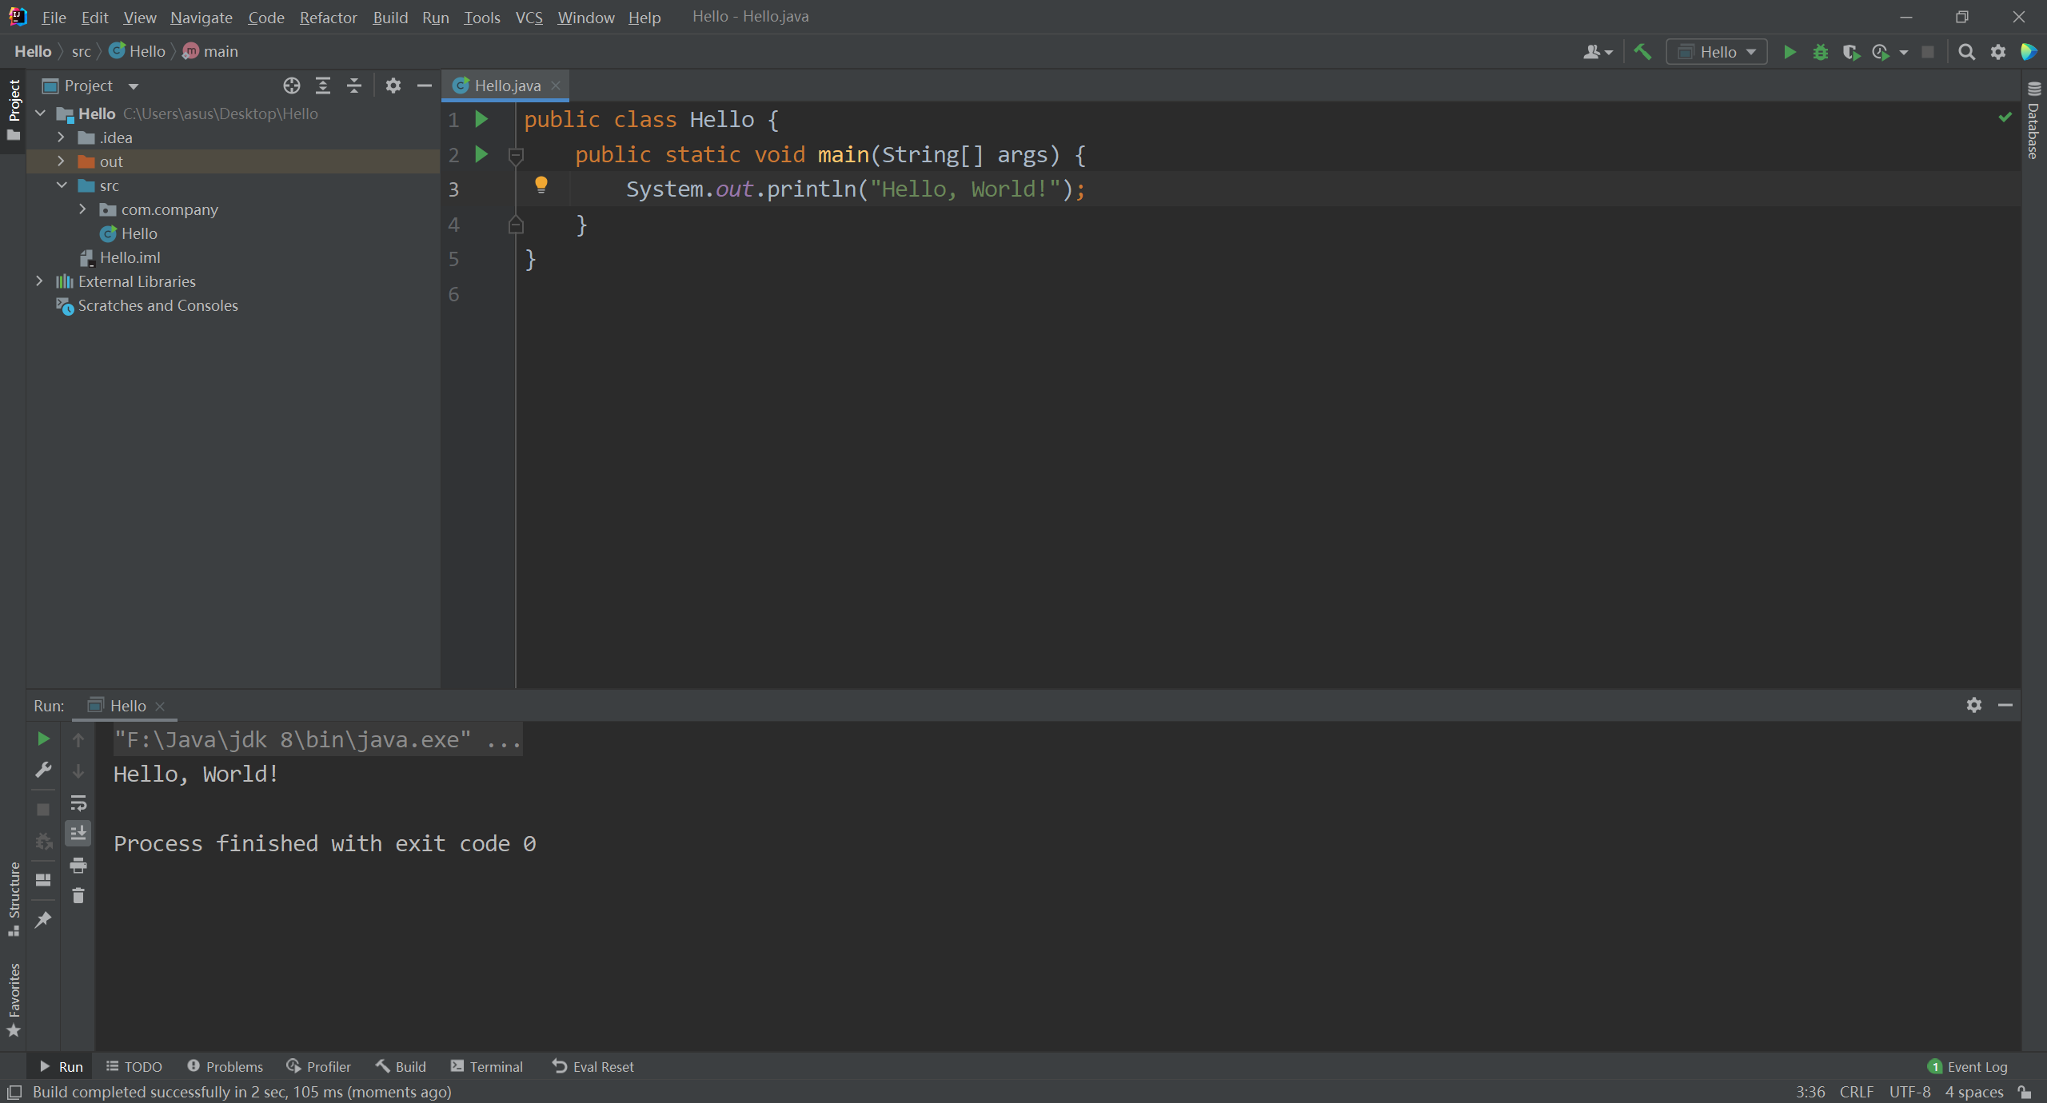Open Hello run configuration dropdown
The image size is (2047, 1103).
[1717, 52]
